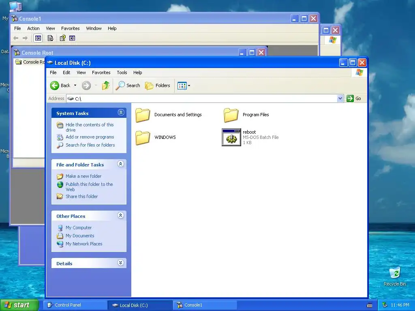This screenshot has height=311, width=415.
Task: Go up one folder level
Action: 106,85
